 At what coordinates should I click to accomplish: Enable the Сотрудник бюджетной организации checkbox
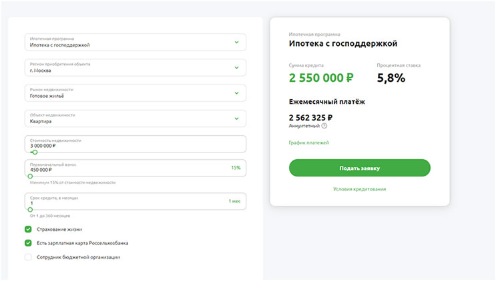point(28,257)
